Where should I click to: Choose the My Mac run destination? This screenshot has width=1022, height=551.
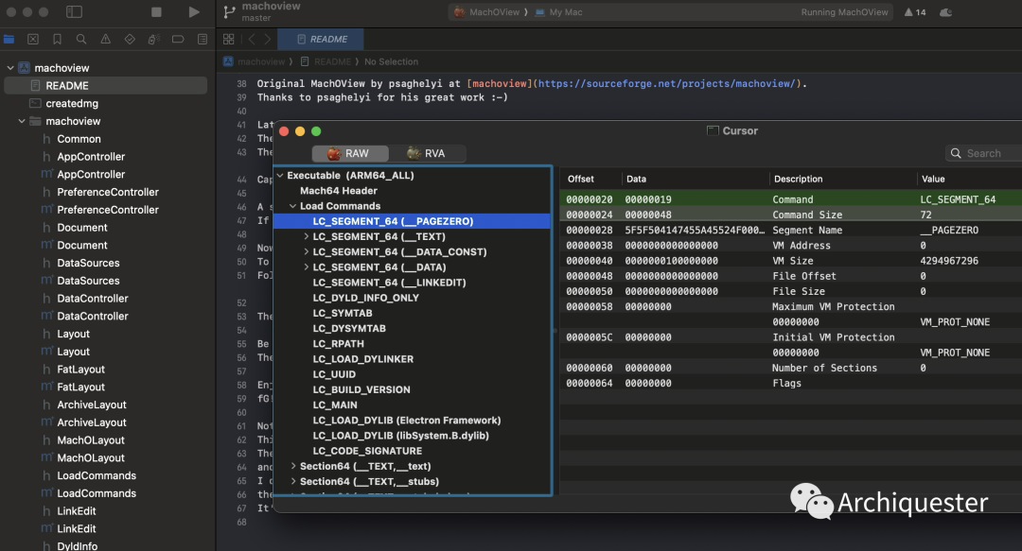tap(558, 11)
